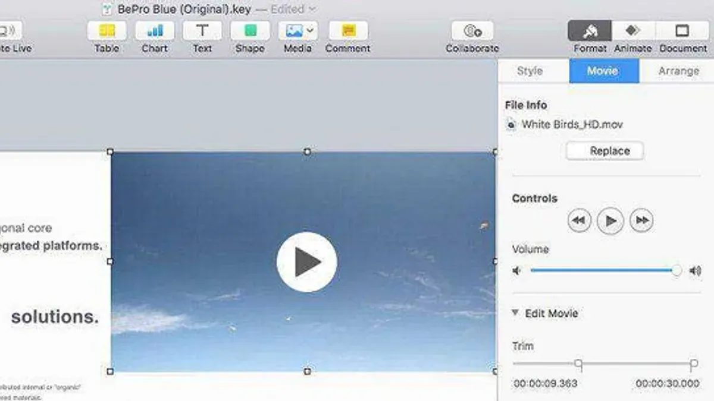Viewport: 714px width, 401px height.
Task: Click the 'solutions.' text on the slide
Action: (55, 317)
